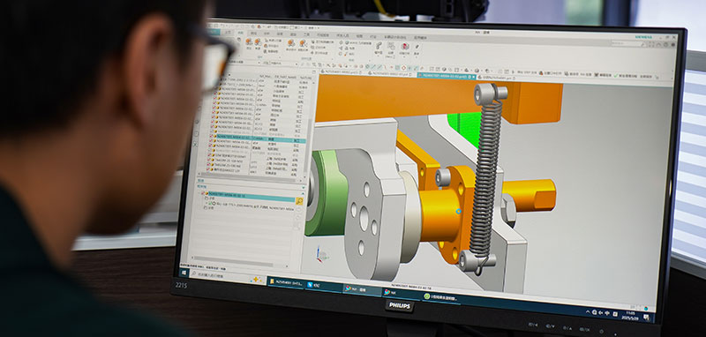Click the yellow magnifier icon in preview panel

299,201
